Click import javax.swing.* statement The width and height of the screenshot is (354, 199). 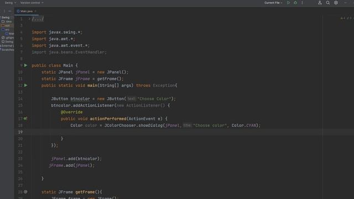[57, 32]
